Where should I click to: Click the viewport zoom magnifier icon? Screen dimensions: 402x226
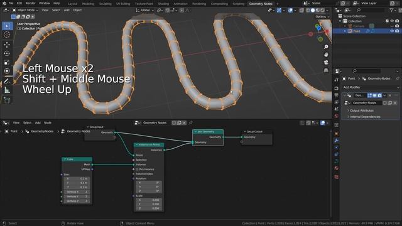(x=326, y=46)
